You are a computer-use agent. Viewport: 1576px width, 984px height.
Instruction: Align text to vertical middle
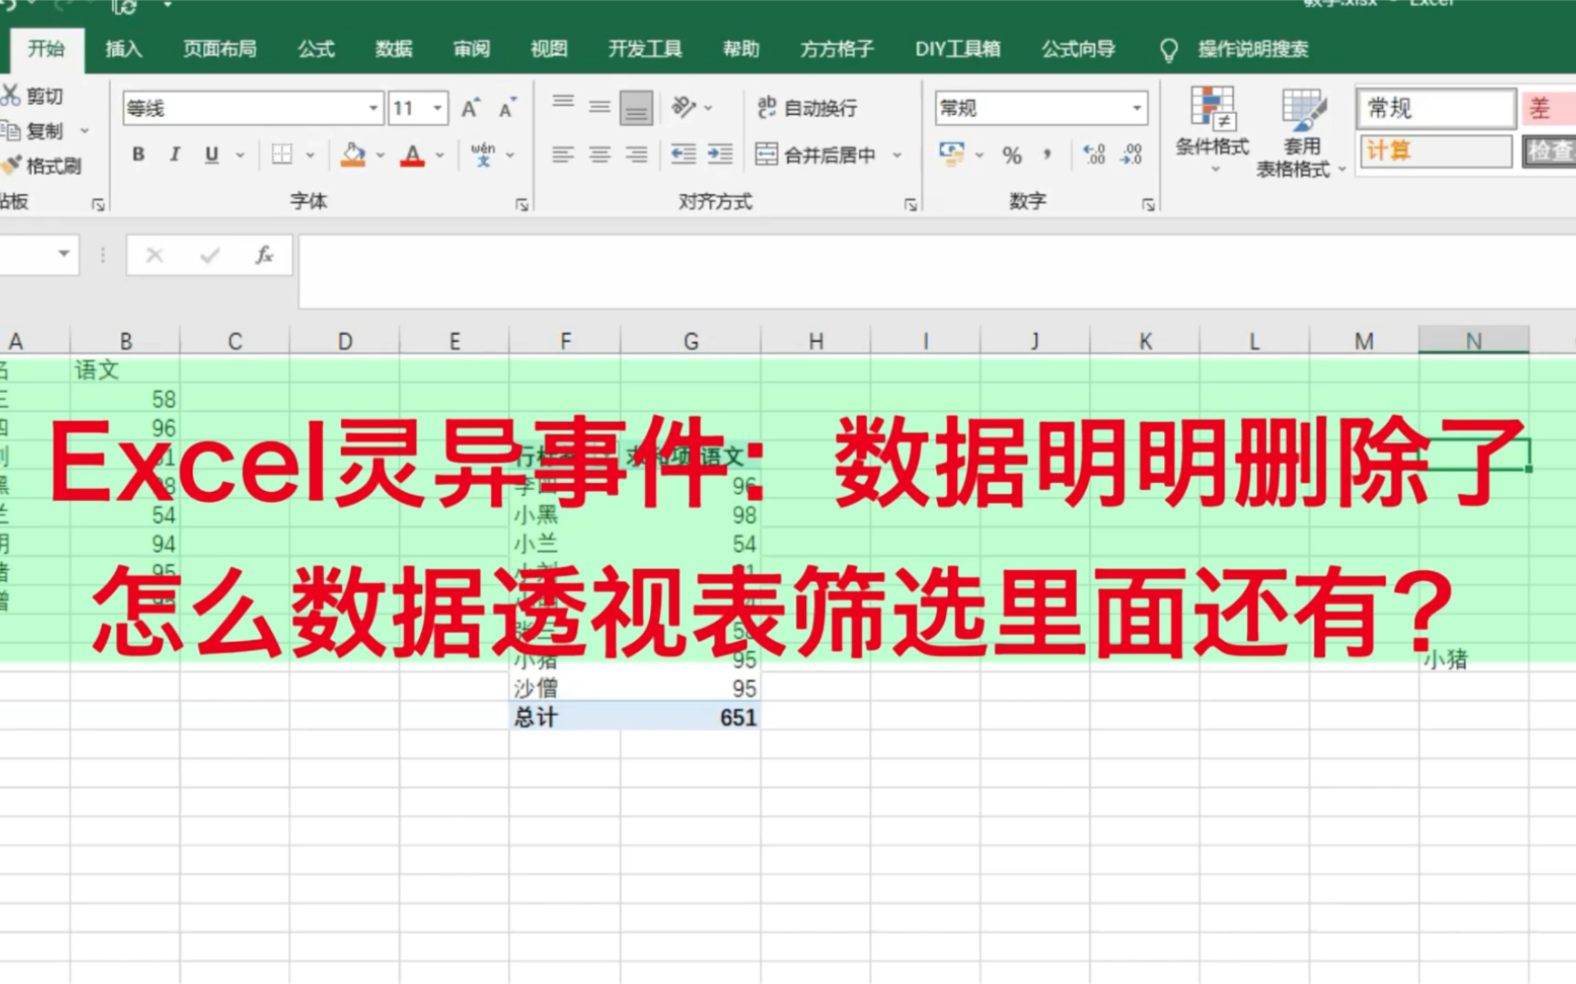599,107
